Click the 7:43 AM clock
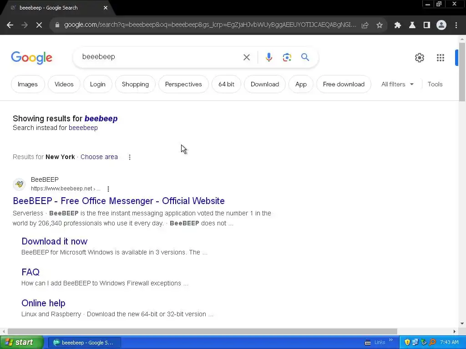Image resolution: width=466 pixels, height=349 pixels. (x=449, y=343)
